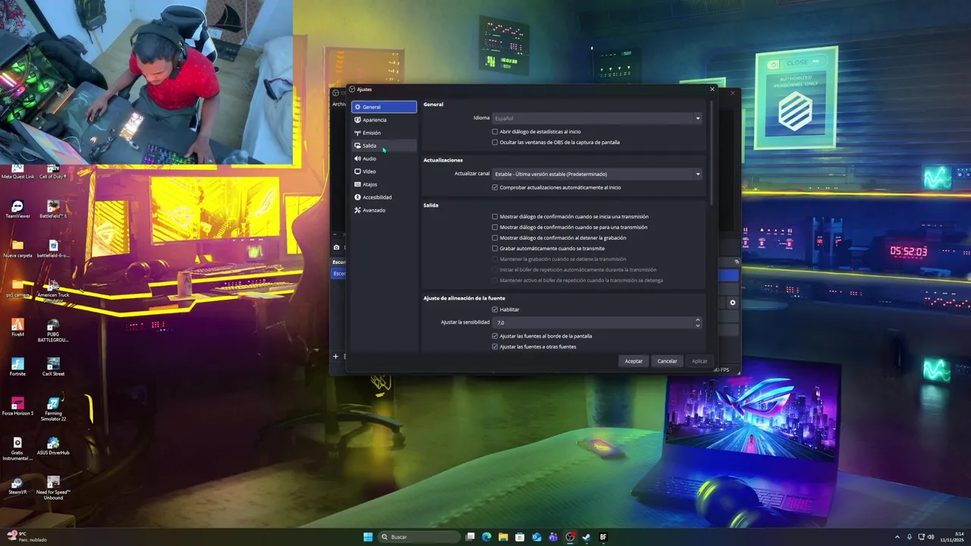Open Microsoft Teams from the taskbar

(x=553, y=537)
